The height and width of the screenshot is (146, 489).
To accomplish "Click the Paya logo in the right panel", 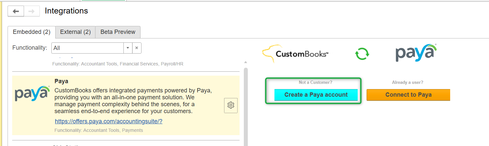I will (x=416, y=53).
